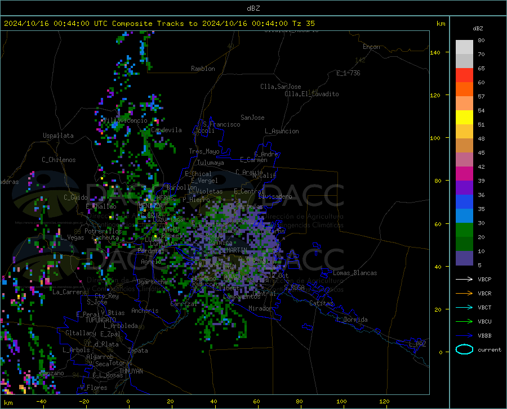The width and height of the screenshot is (507, 409).
Task: Click the L_Dormida map label
Action: pyautogui.click(x=352, y=320)
